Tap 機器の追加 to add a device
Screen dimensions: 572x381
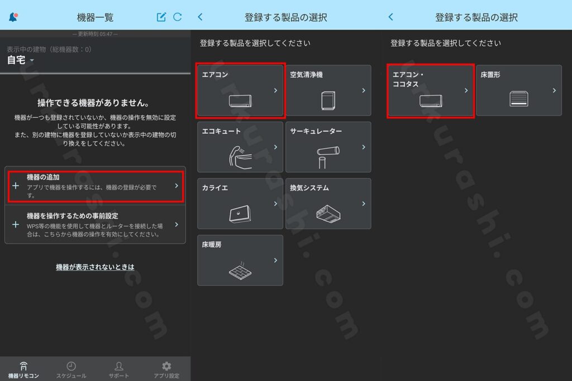(95, 185)
